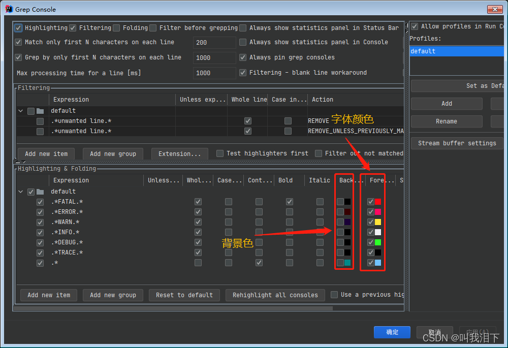Open yellow foreground color swatch for WARN

378,222
